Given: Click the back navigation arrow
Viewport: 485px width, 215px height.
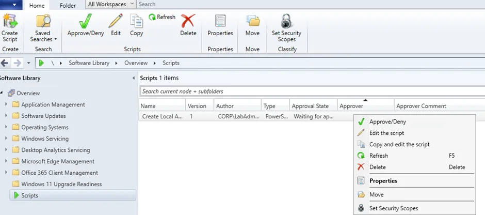Looking at the screenshot, I should [x=4, y=63].
